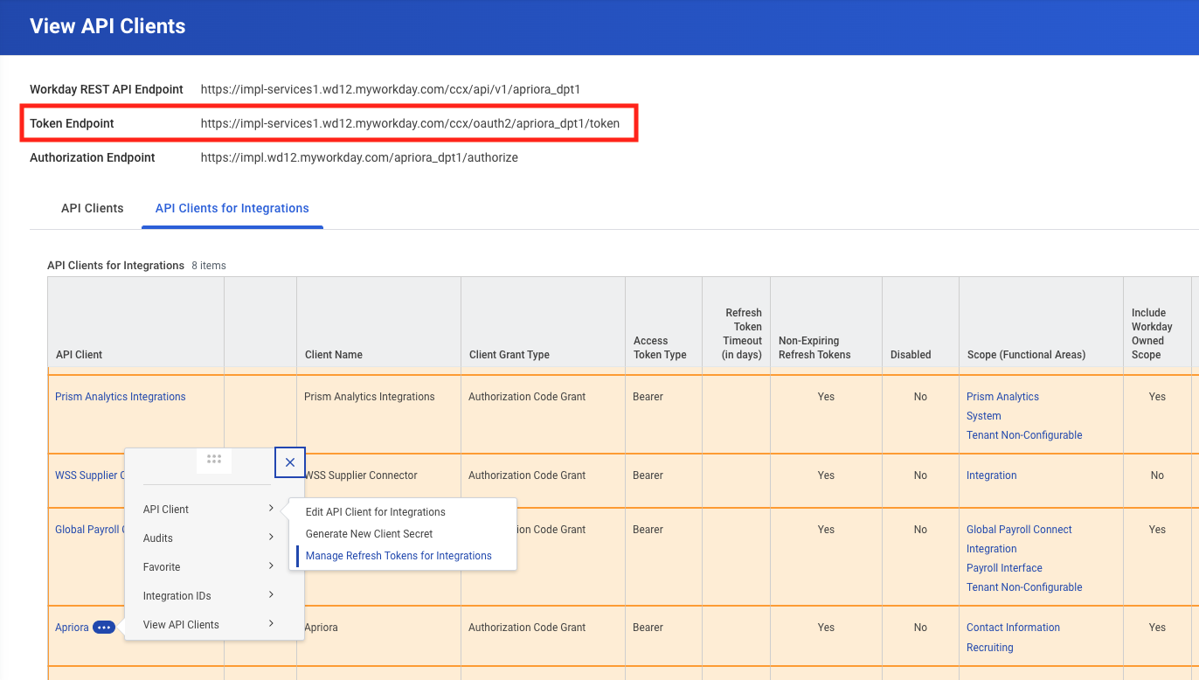Open Integration scope in Global Payroll row
The image size is (1199, 680).
click(x=992, y=549)
